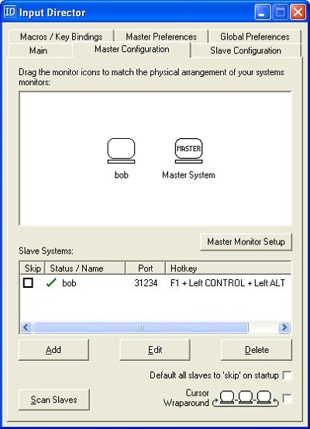
Task: Enable the Cursor Wraparound checkbox
Action: (x=287, y=399)
